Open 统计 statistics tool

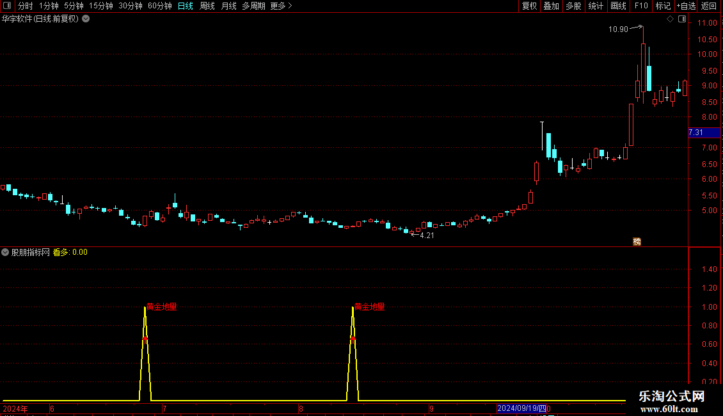pyautogui.click(x=596, y=6)
